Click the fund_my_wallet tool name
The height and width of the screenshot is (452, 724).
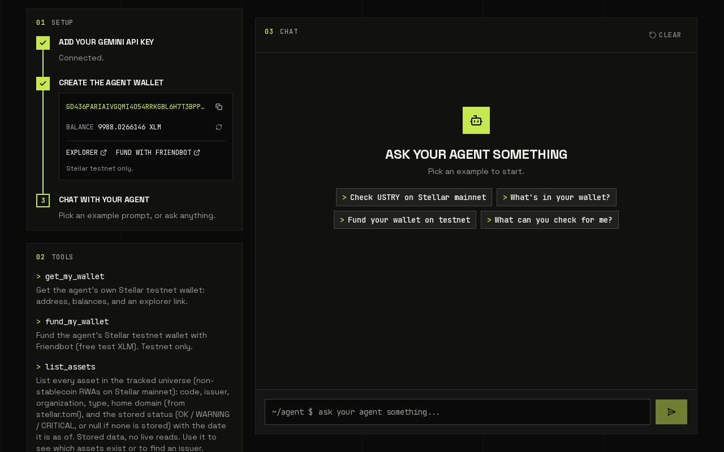pyautogui.click(x=77, y=321)
